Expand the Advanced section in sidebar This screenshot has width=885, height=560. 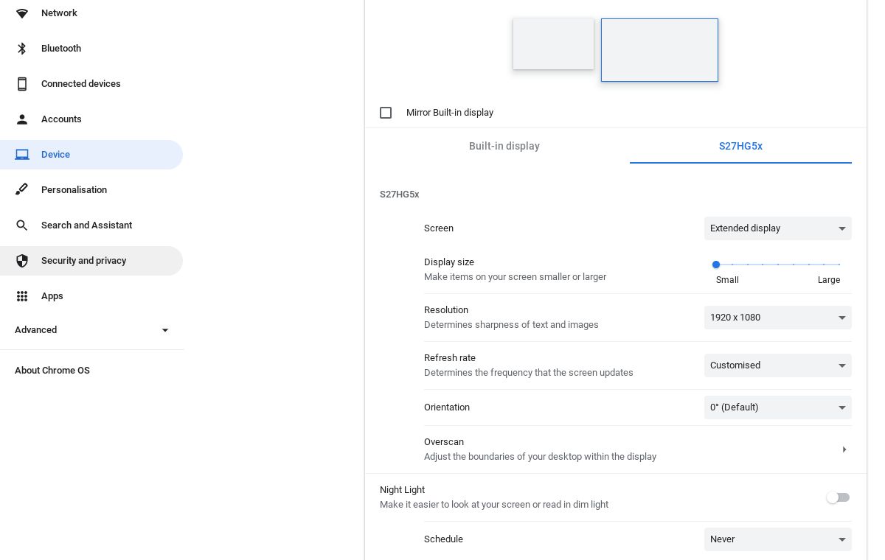(165, 330)
